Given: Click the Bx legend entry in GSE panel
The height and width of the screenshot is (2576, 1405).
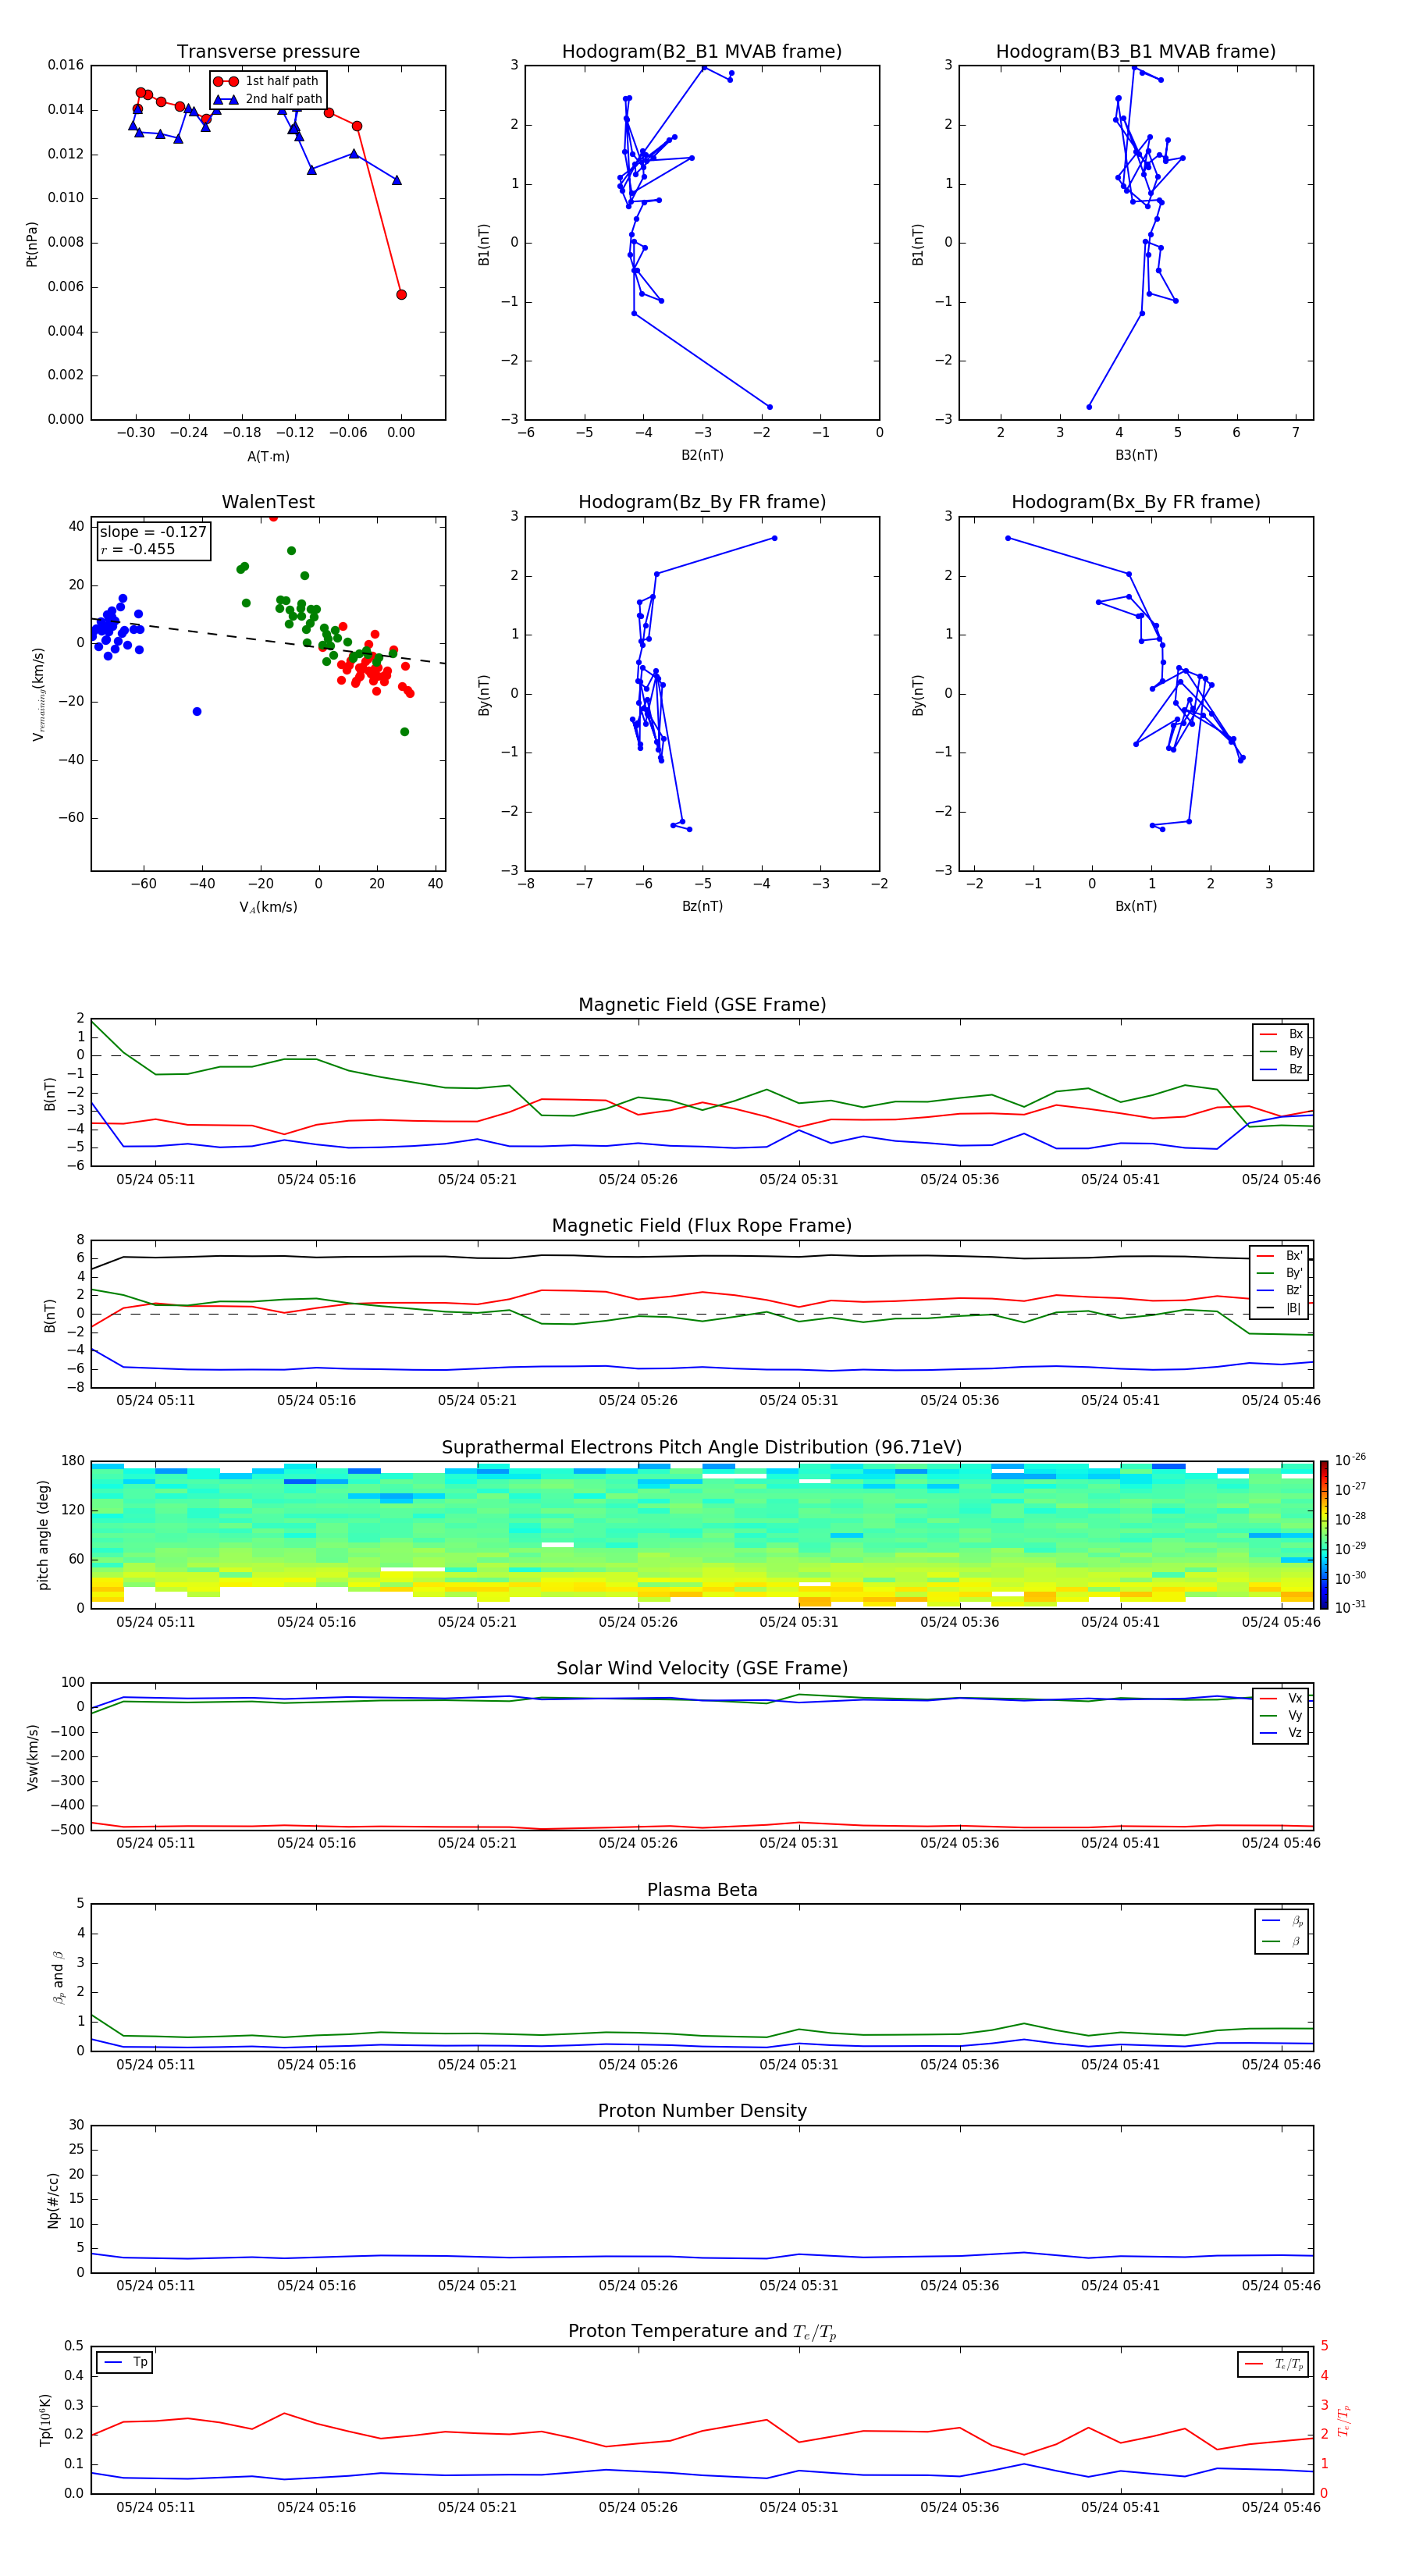Looking at the screenshot, I should point(1281,1034).
